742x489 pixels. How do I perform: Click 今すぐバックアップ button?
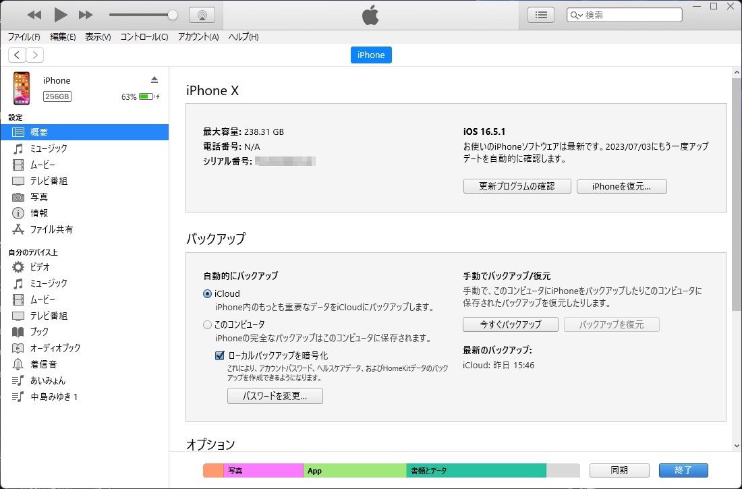[510, 324]
